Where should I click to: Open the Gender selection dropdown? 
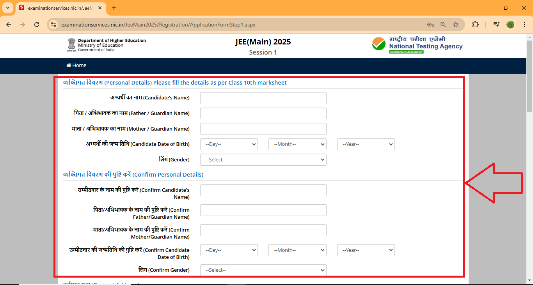tap(263, 159)
